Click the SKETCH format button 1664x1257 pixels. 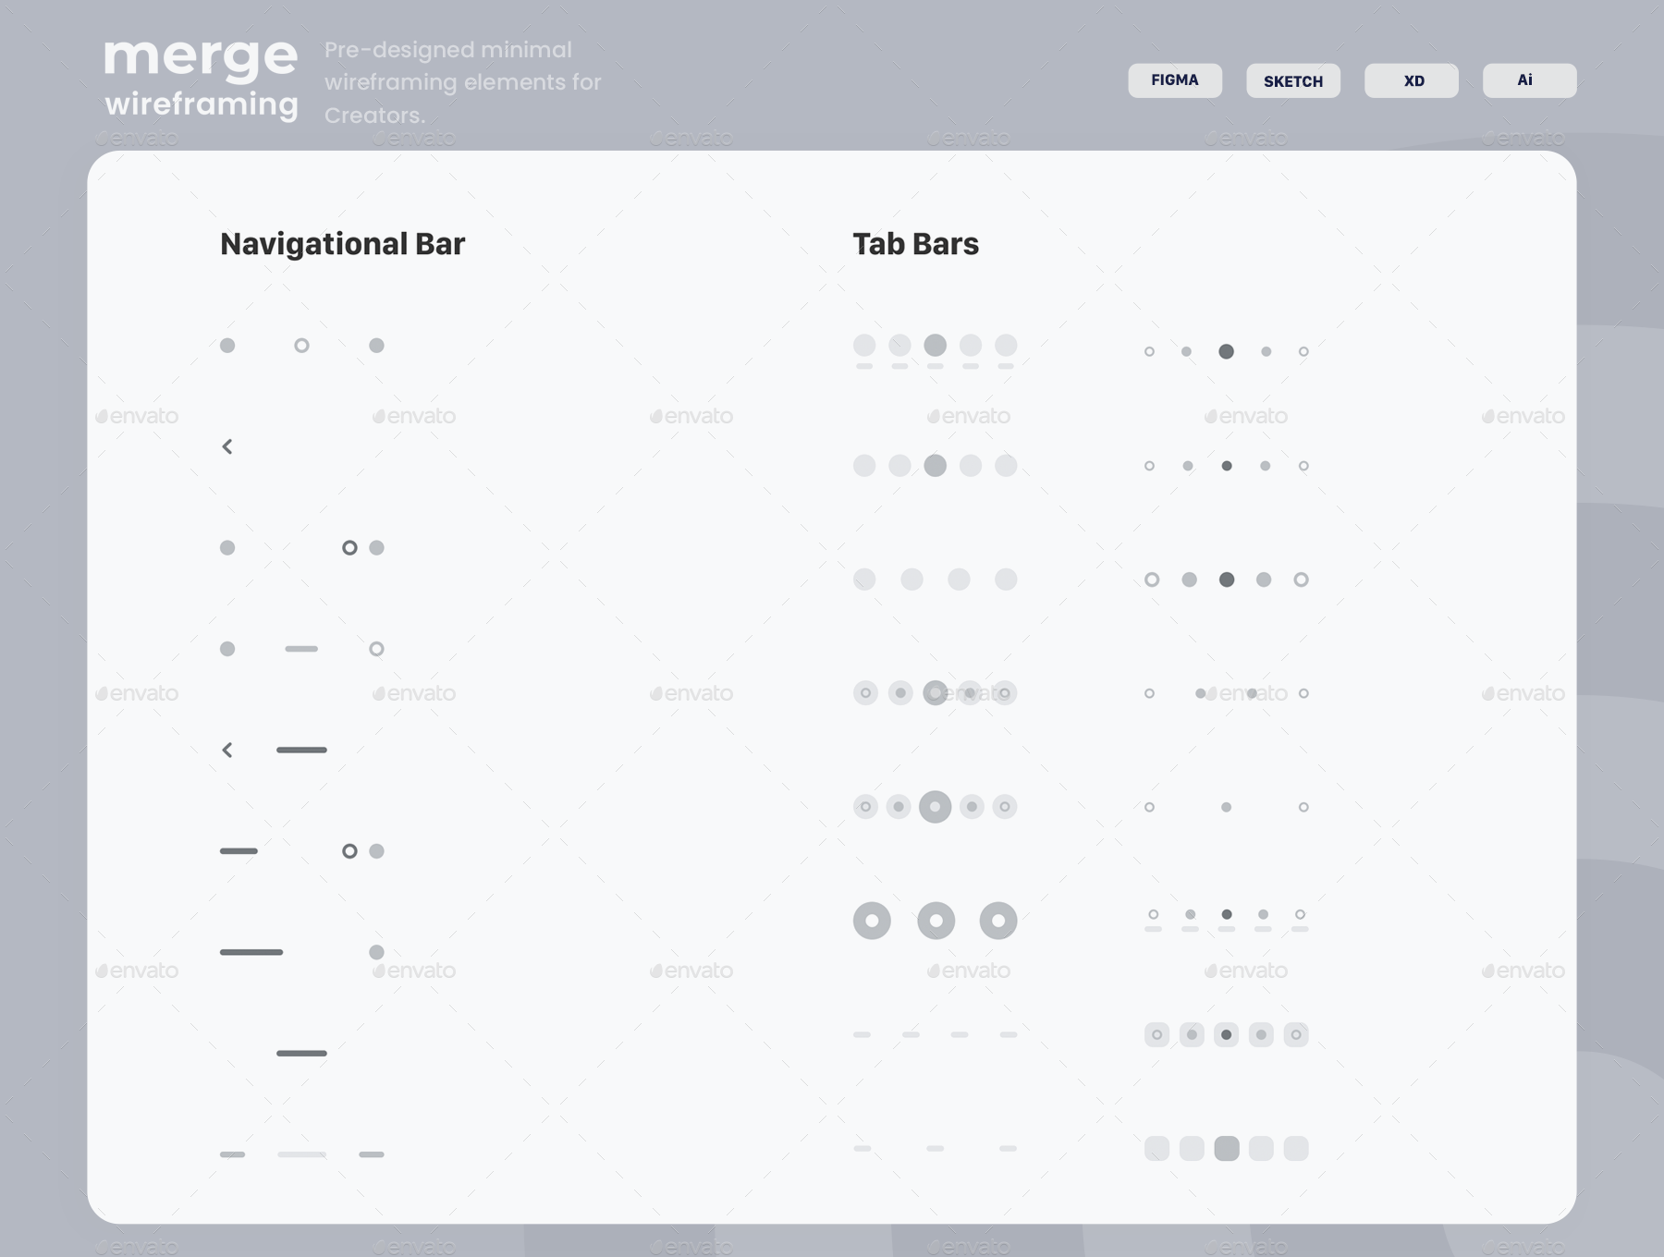pyautogui.click(x=1292, y=80)
